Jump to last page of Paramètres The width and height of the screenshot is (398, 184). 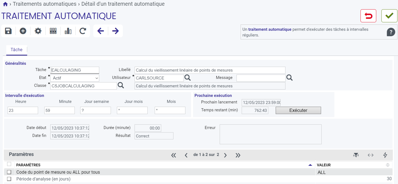(238, 155)
